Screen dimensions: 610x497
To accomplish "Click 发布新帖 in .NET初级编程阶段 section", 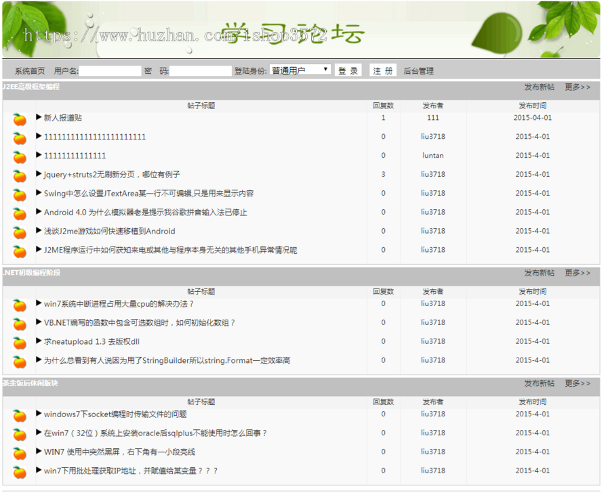I will point(540,273).
